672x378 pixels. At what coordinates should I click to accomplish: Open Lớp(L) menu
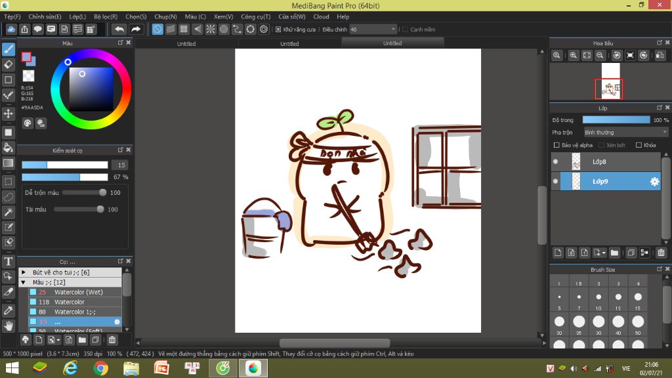(77, 16)
